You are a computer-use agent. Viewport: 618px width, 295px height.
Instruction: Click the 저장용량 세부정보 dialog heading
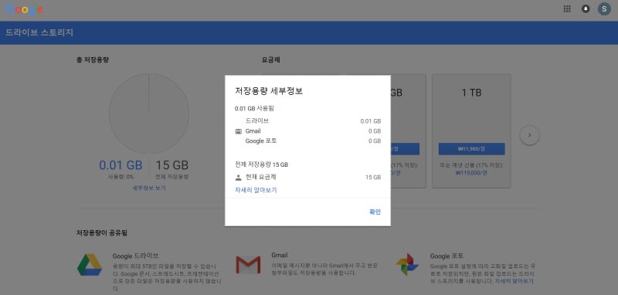pos(269,91)
